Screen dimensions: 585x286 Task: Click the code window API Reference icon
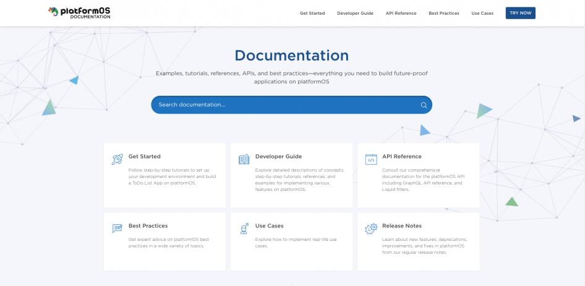(x=371, y=159)
